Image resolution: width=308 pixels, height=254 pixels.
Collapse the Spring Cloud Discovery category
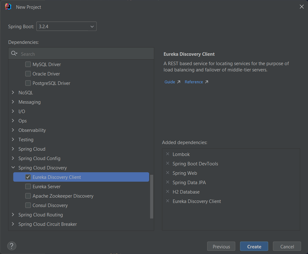click(13, 168)
